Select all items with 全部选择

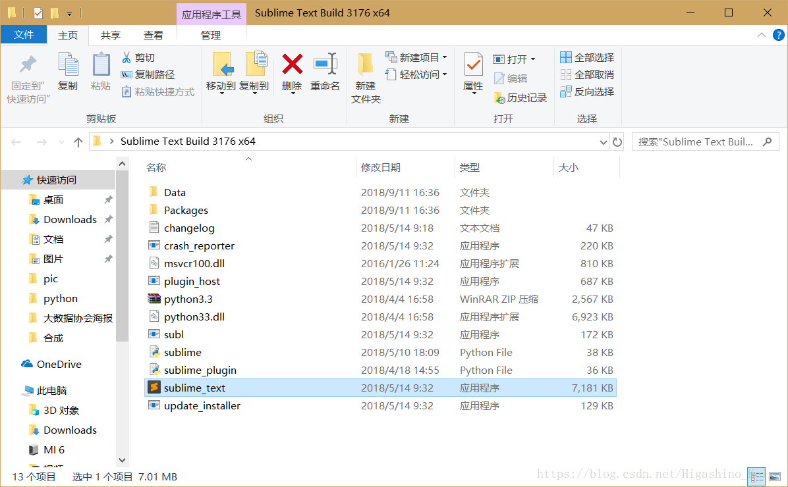587,58
